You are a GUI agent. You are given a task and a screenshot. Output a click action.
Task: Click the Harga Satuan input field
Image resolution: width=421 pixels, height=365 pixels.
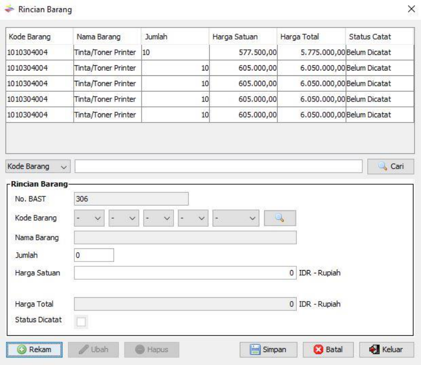[x=184, y=273]
